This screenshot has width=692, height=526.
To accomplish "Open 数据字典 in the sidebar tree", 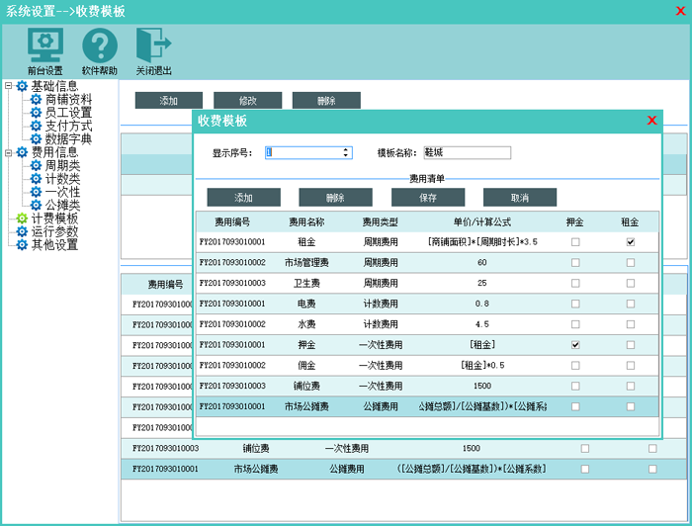I will pyautogui.click(x=68, y=139).
